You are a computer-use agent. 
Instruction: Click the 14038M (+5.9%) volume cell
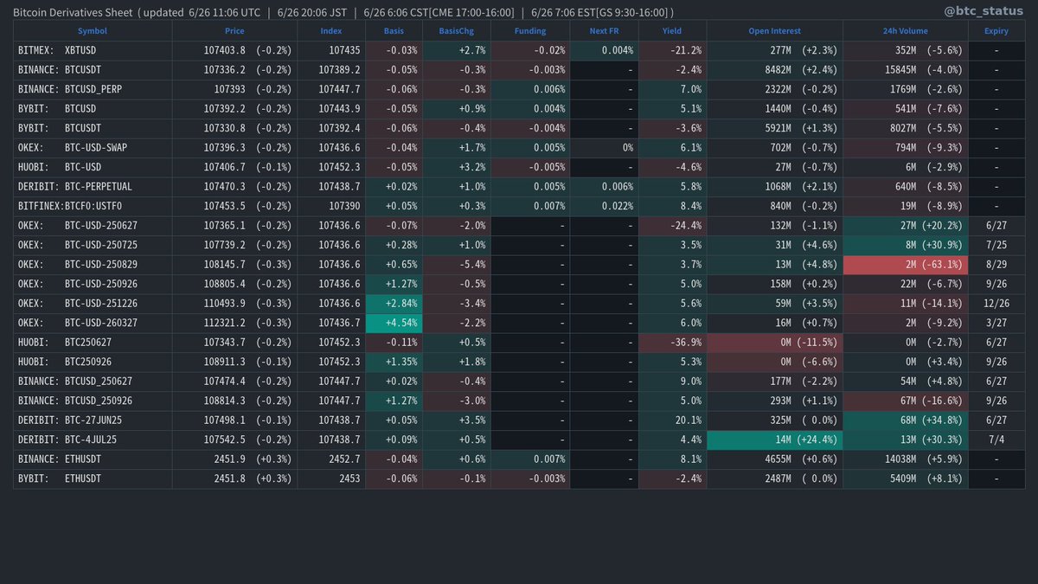906,459
